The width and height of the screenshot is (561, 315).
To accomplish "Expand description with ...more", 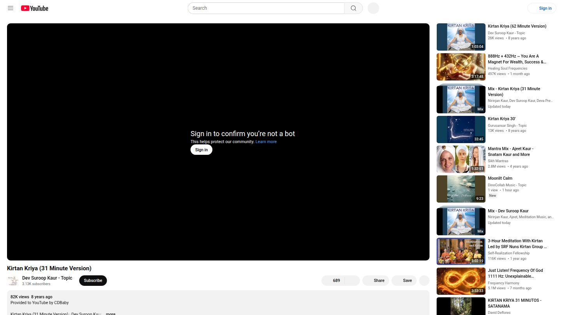I will 110,314.
